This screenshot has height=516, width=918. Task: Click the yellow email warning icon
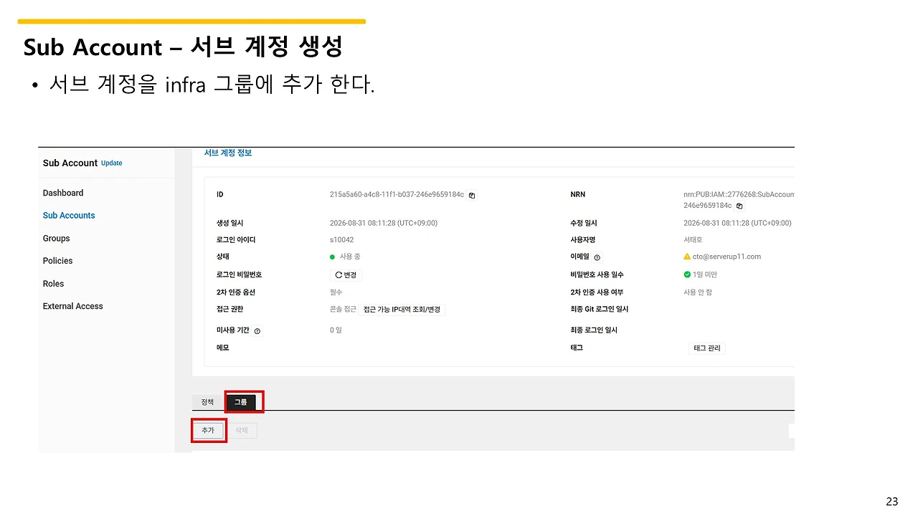687,256
